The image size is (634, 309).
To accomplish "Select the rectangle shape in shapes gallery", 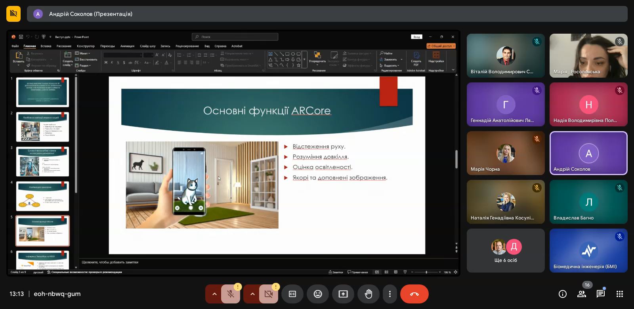I will [287, 54].
